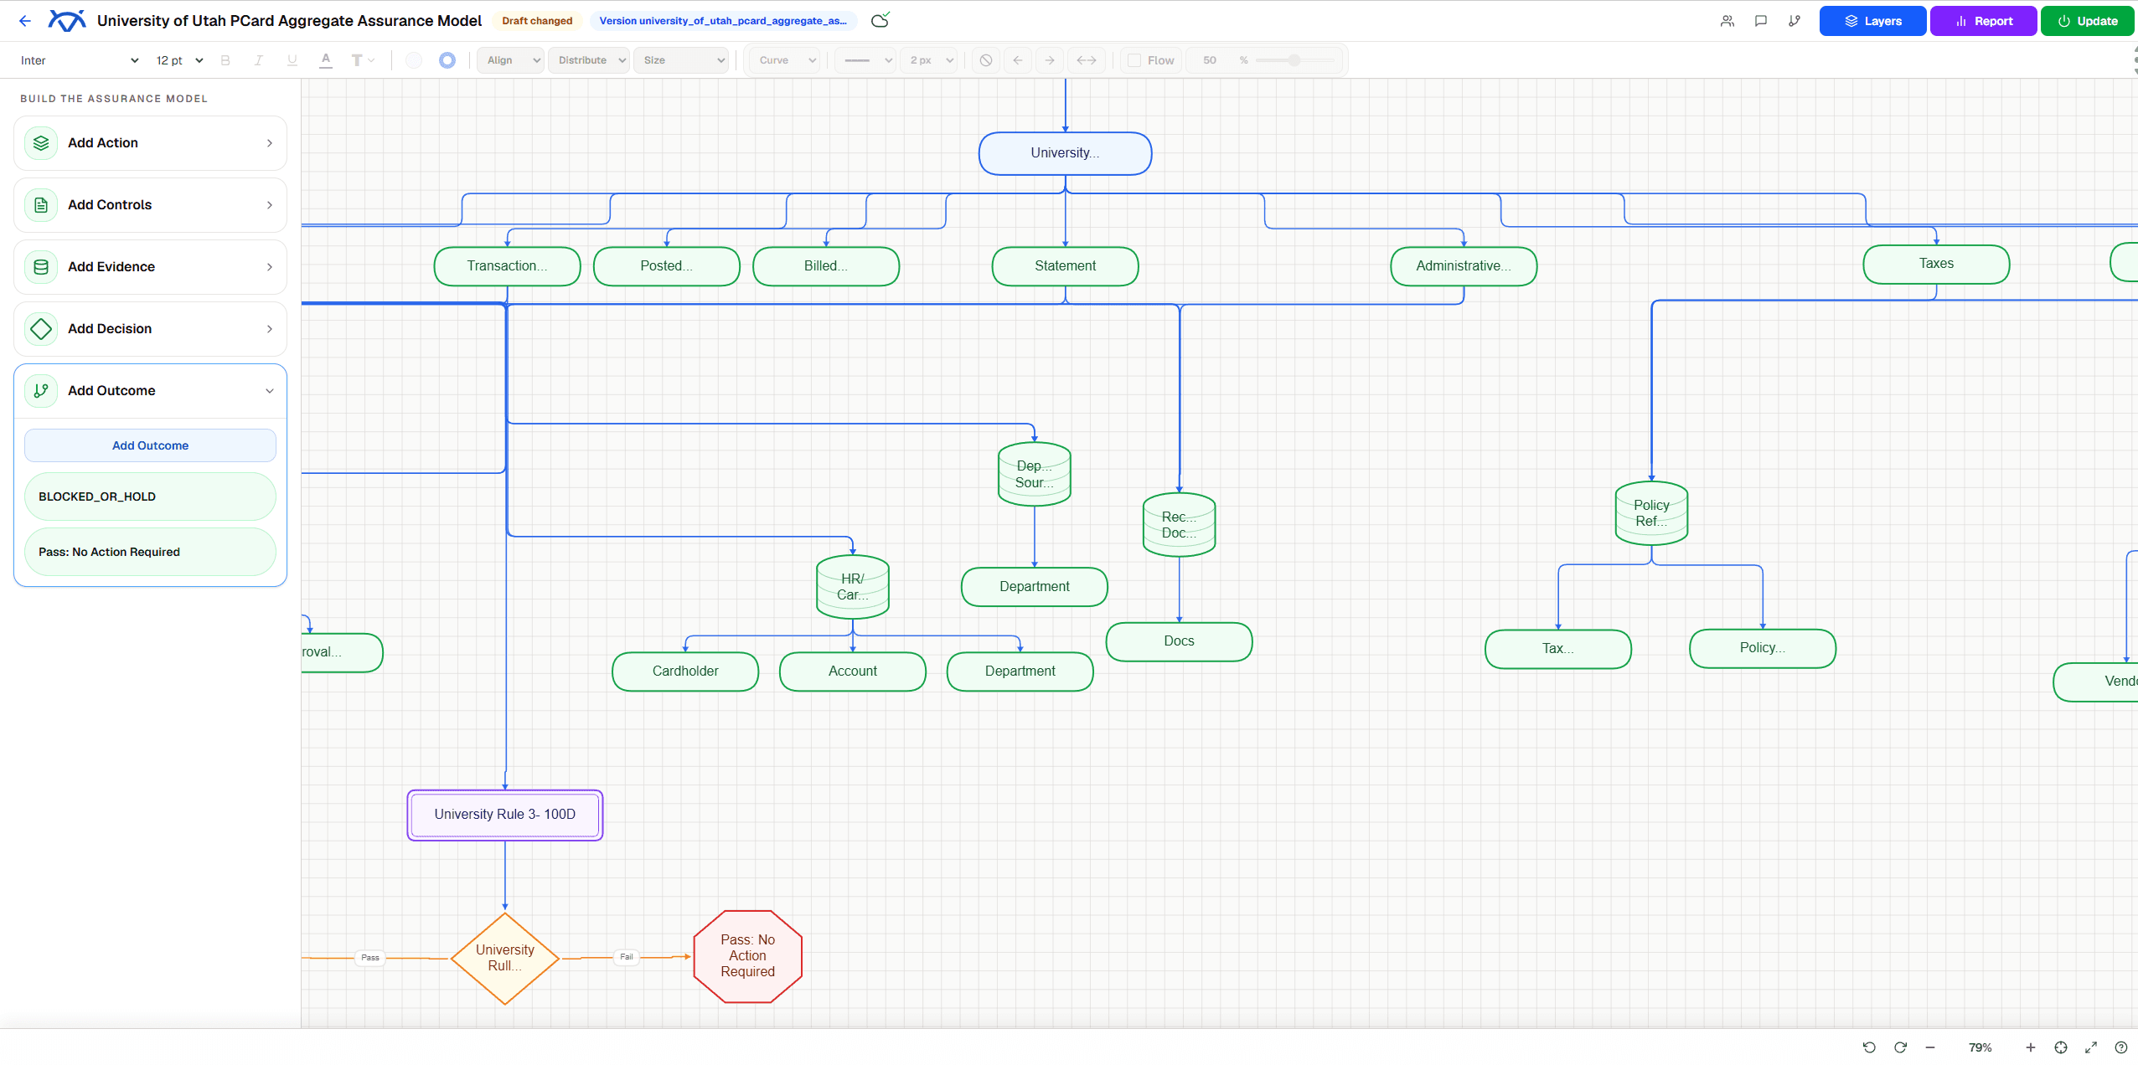Click the cloud sync status icon
Screen dimensions: 2138x1065
[x=880, y=20]
